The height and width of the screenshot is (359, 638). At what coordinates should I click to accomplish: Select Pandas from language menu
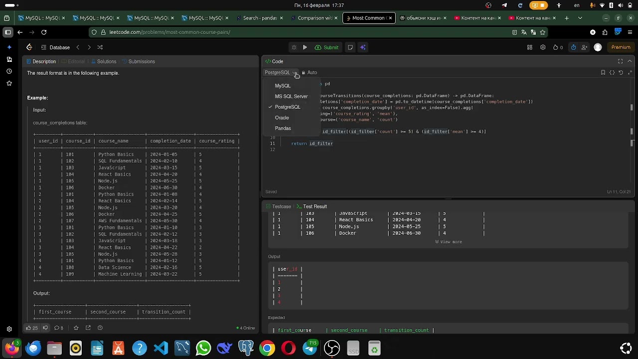pyautogui.click(x=283, y=128)
